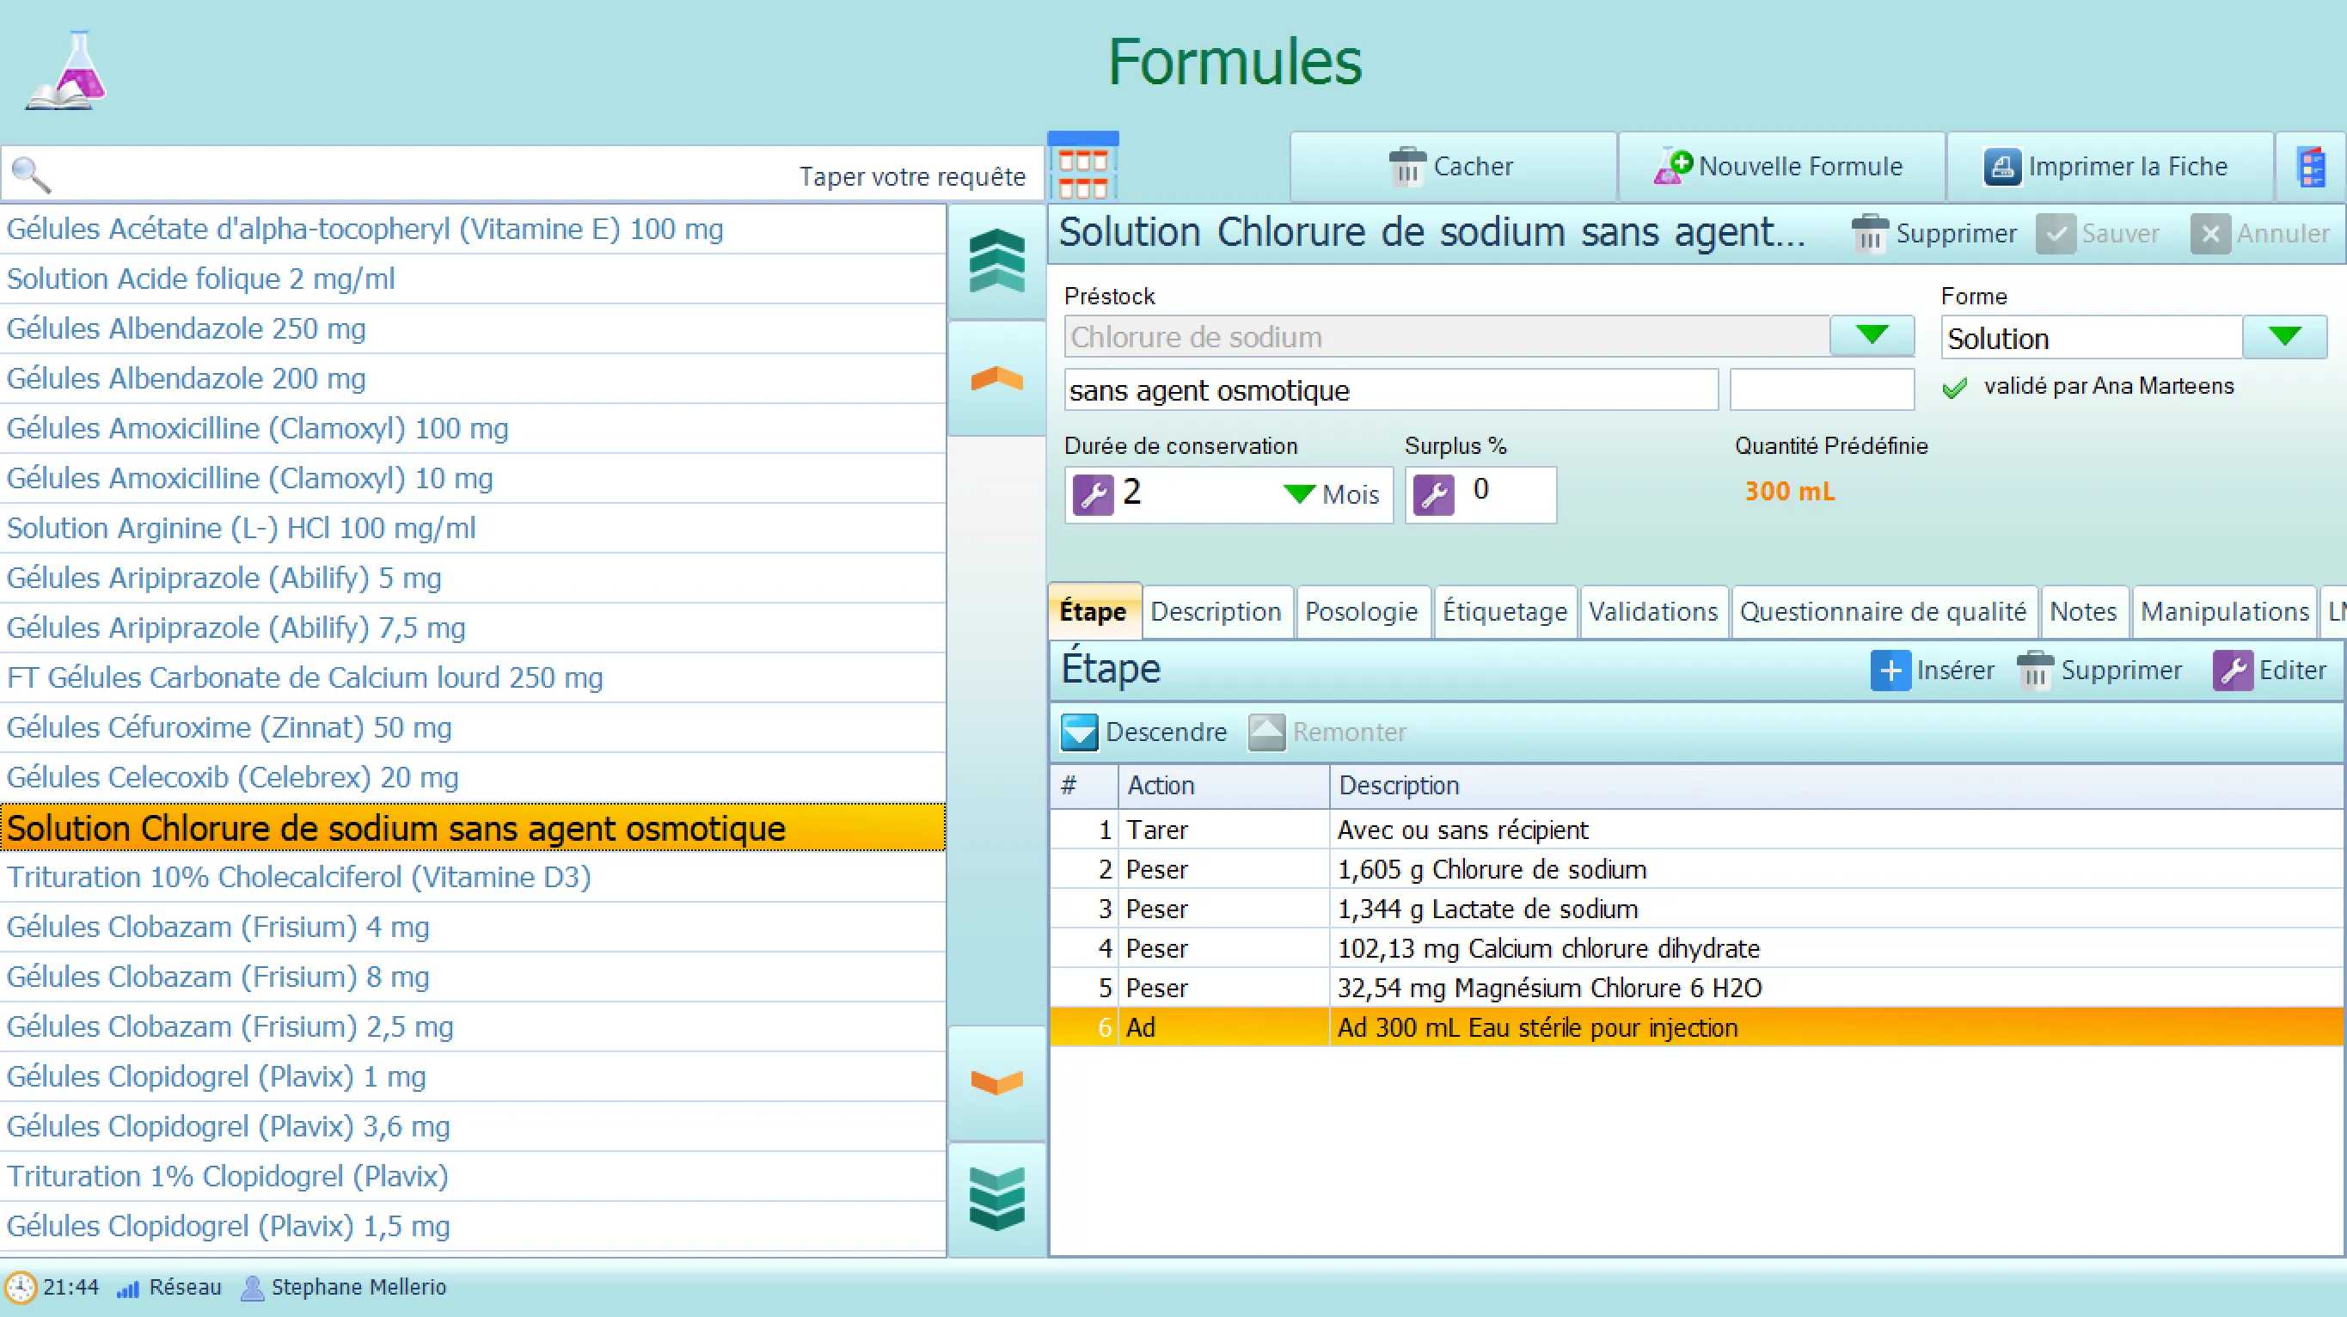Click the clock icon in the status bar

click(20, 1287)
